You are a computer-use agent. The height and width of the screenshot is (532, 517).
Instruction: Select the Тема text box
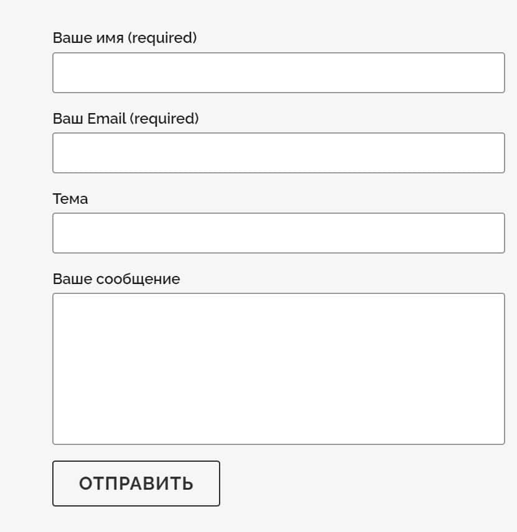pyautogui.click(x=278, y=233)
